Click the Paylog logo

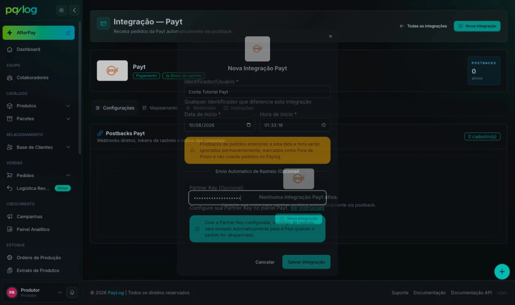coord(21,10)
